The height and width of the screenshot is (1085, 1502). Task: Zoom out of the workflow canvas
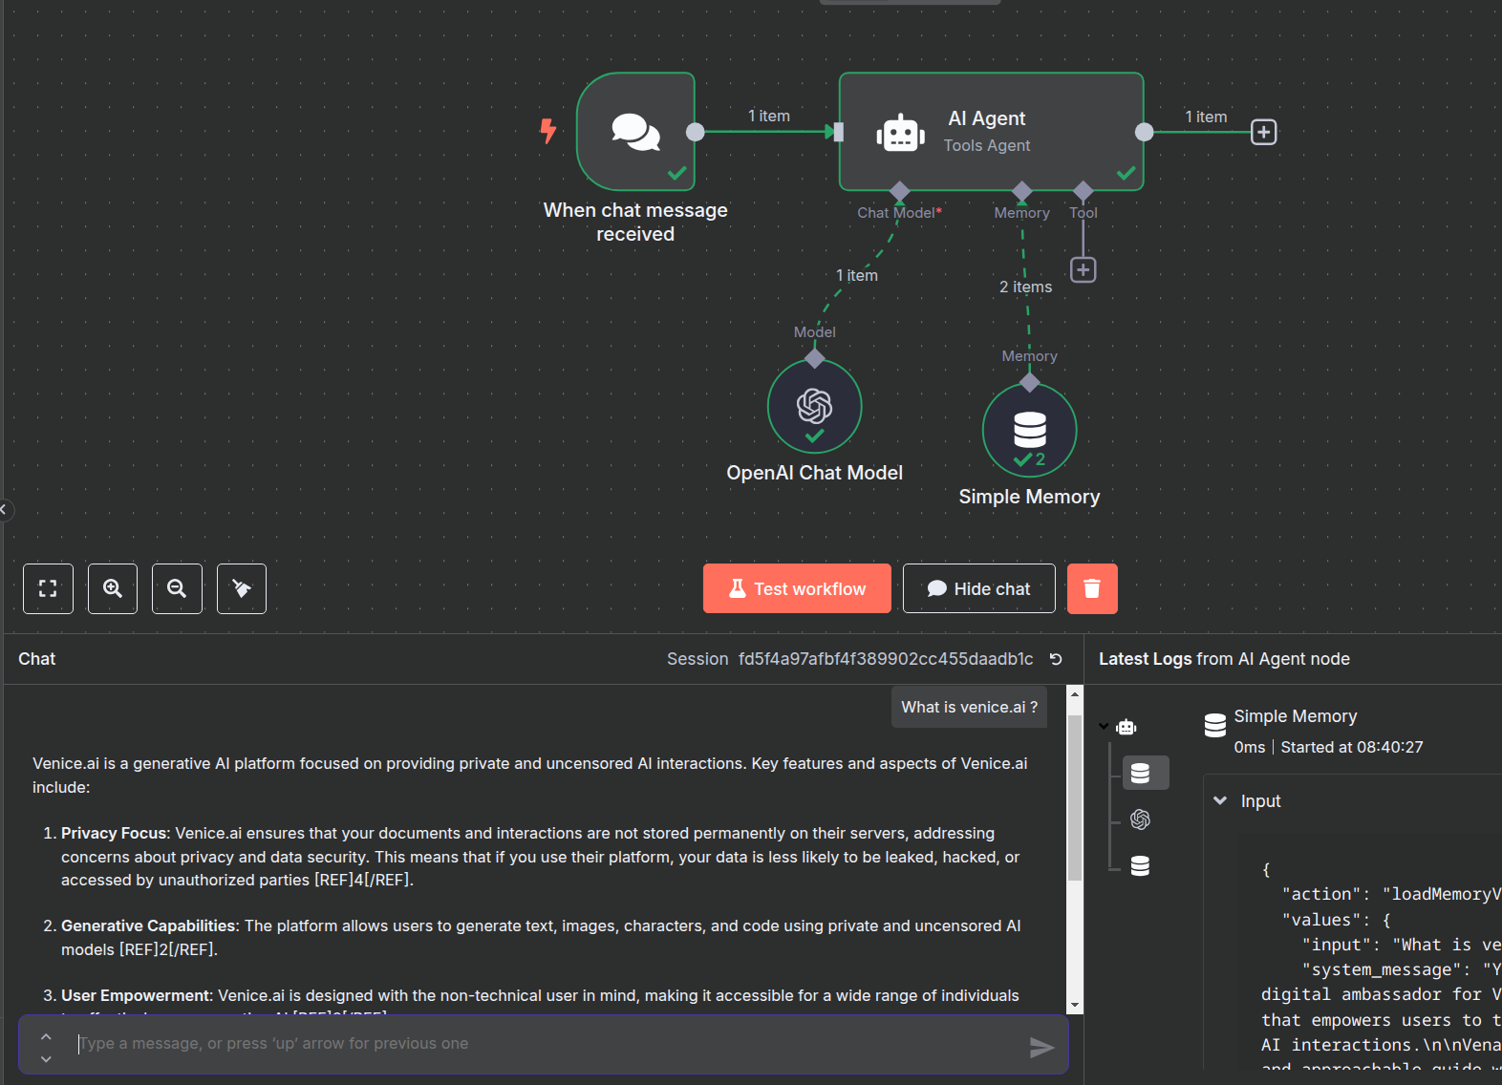[177, 588]
